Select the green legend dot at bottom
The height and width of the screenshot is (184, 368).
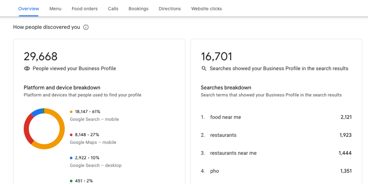pyautogui.click(x=71, y=181)
